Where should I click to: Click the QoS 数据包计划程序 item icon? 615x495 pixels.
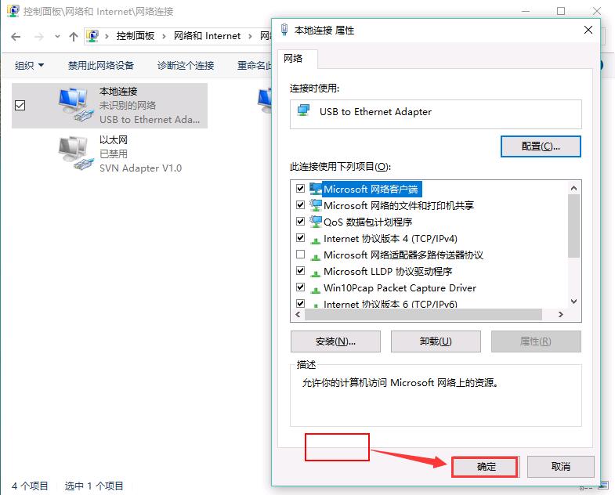(x=316, y=222)
